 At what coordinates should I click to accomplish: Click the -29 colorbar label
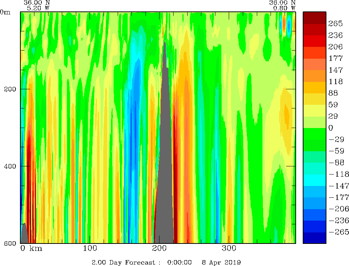336,139
